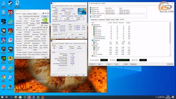Click the Clear button in AIDA64
This screenshot has width=176, height=99.
pyautogui.click(x=109, y=64)
